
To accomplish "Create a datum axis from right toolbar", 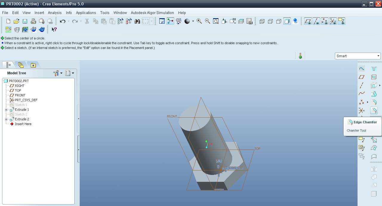I will point(361,85).
